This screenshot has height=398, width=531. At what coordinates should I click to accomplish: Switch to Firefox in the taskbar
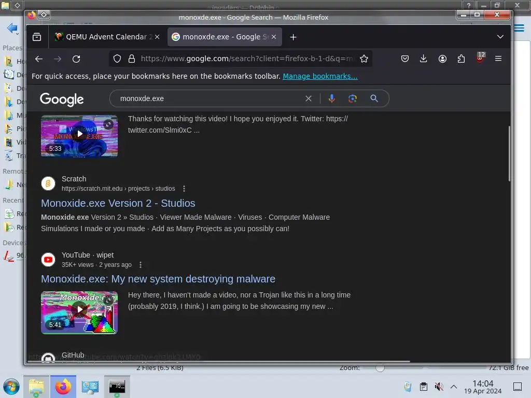click(63, 387)
